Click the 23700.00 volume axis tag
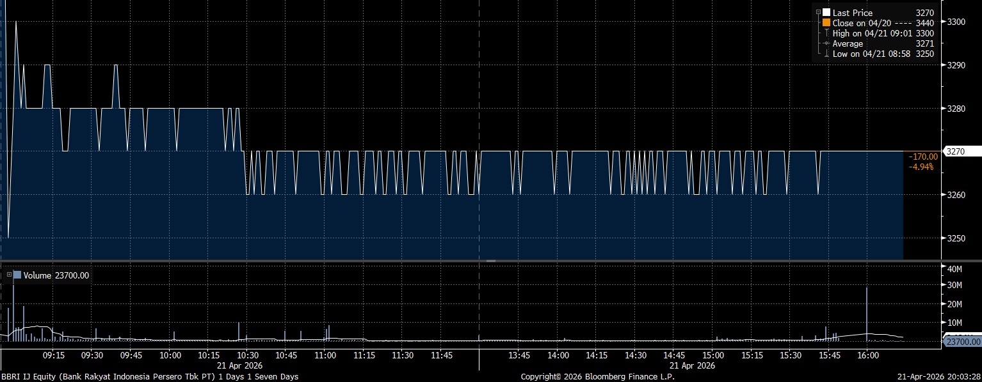 (x=962, y=342)
